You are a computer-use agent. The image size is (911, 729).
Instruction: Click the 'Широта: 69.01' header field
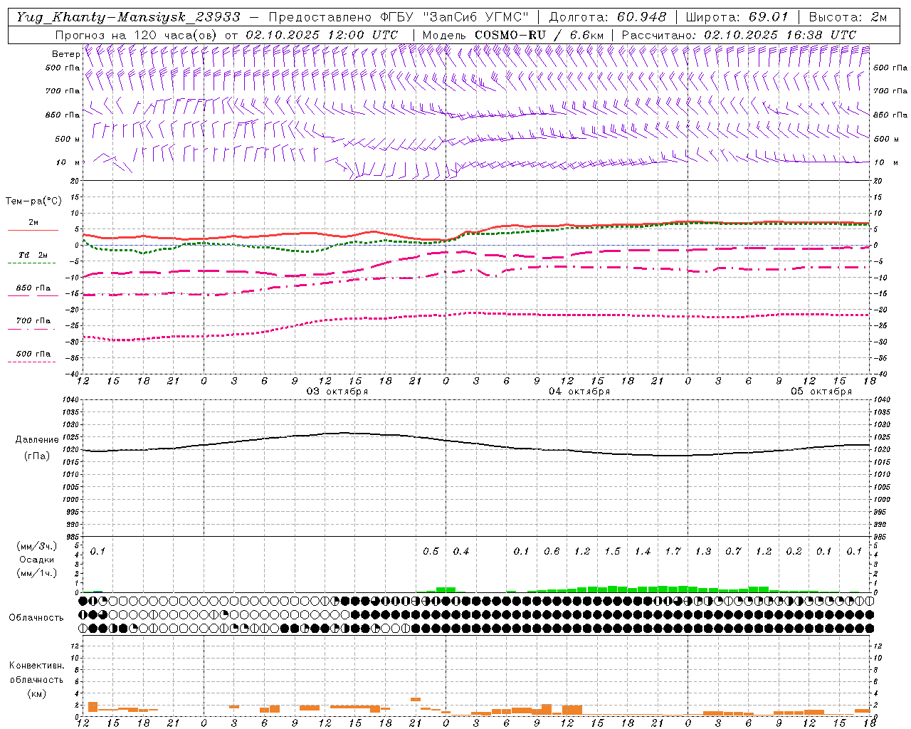(737, 17)
